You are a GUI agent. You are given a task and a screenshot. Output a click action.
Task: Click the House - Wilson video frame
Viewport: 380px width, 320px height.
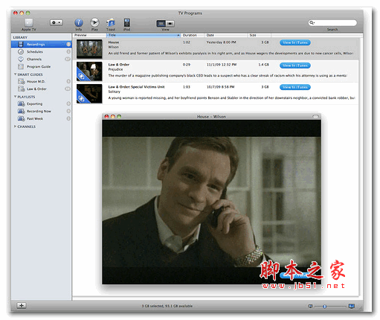point(211,202)
